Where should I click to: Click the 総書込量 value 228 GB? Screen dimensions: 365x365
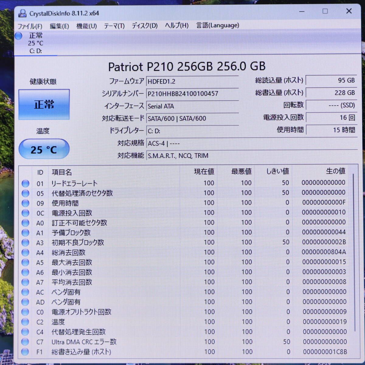(x=331, y=93)
